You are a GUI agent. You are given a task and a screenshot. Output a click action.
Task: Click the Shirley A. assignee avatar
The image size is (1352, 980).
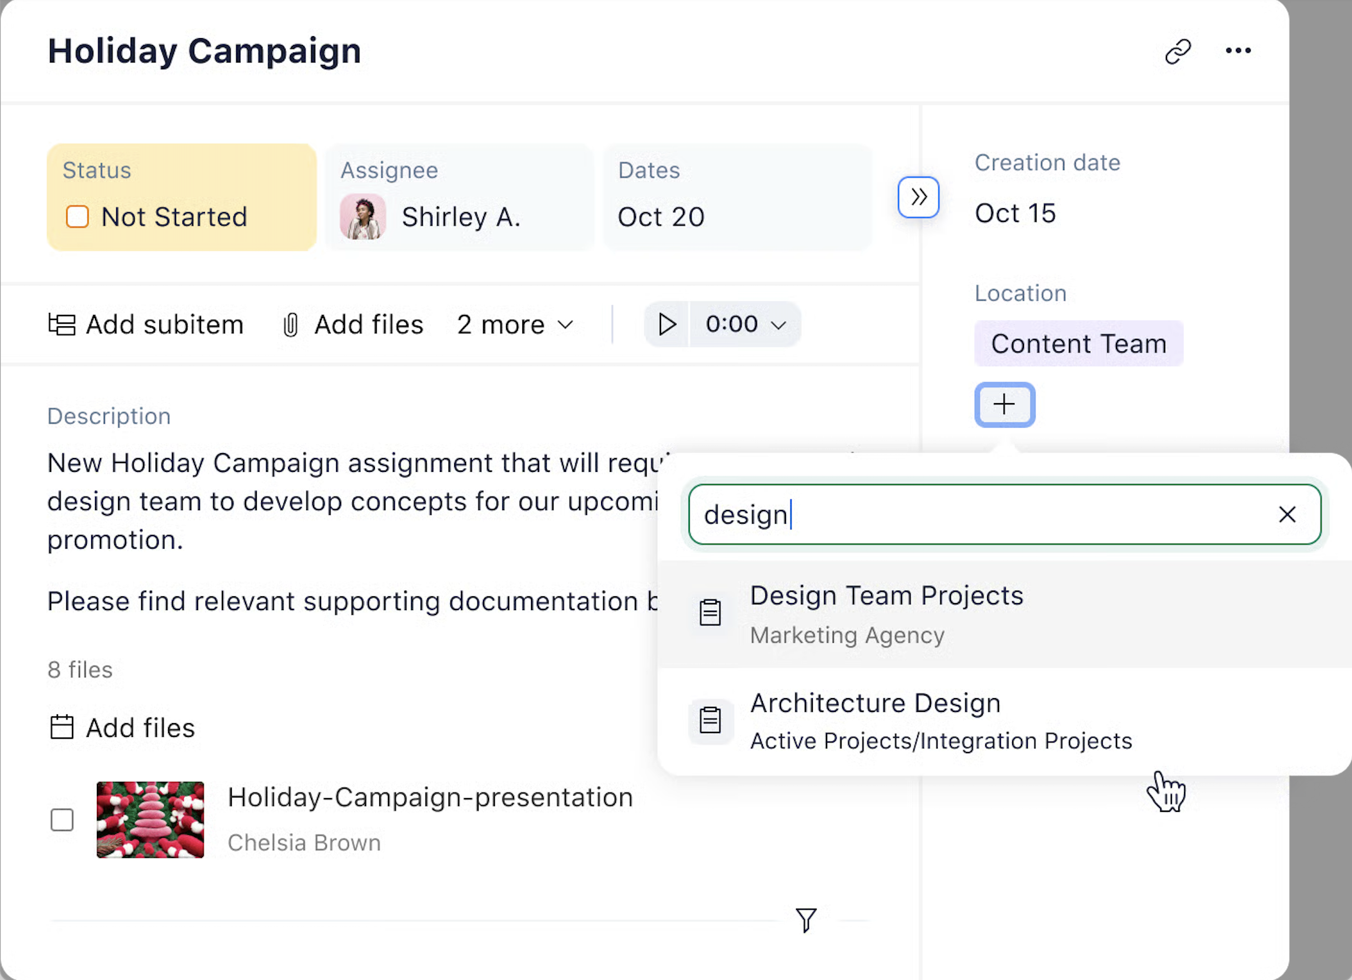pyautogui.click(x=362, y=217)
